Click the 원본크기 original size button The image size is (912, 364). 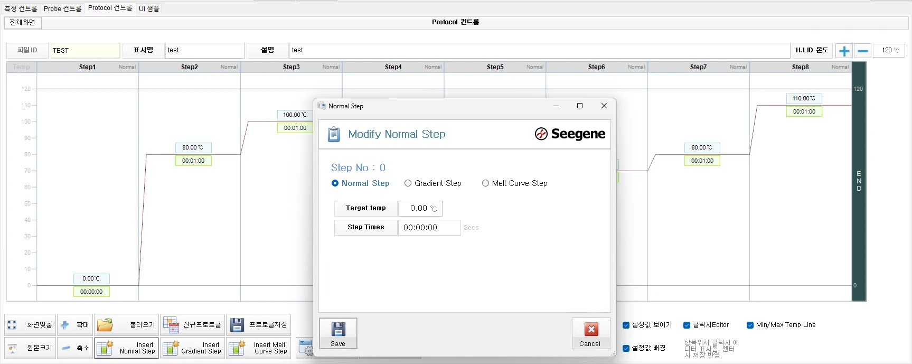(30, 348)
